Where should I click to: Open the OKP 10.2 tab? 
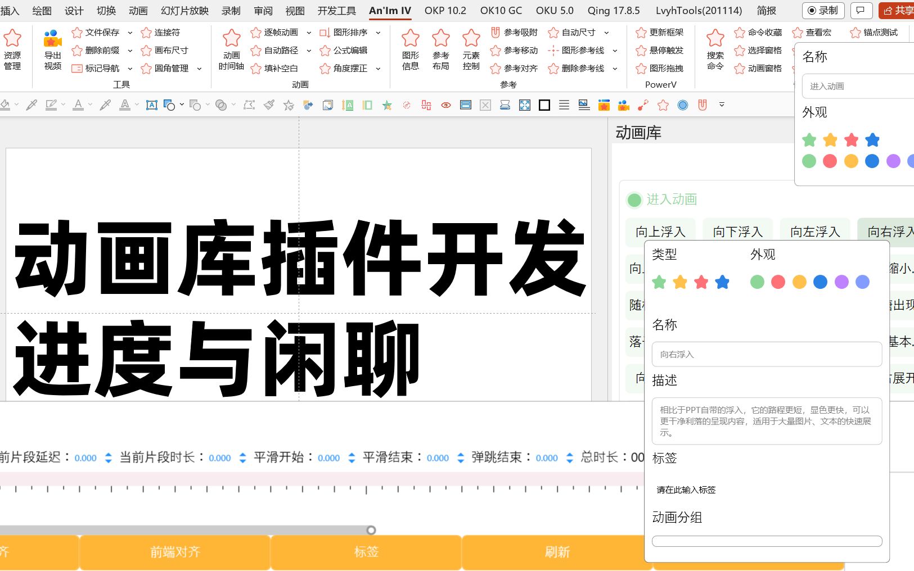click(445, 11)
